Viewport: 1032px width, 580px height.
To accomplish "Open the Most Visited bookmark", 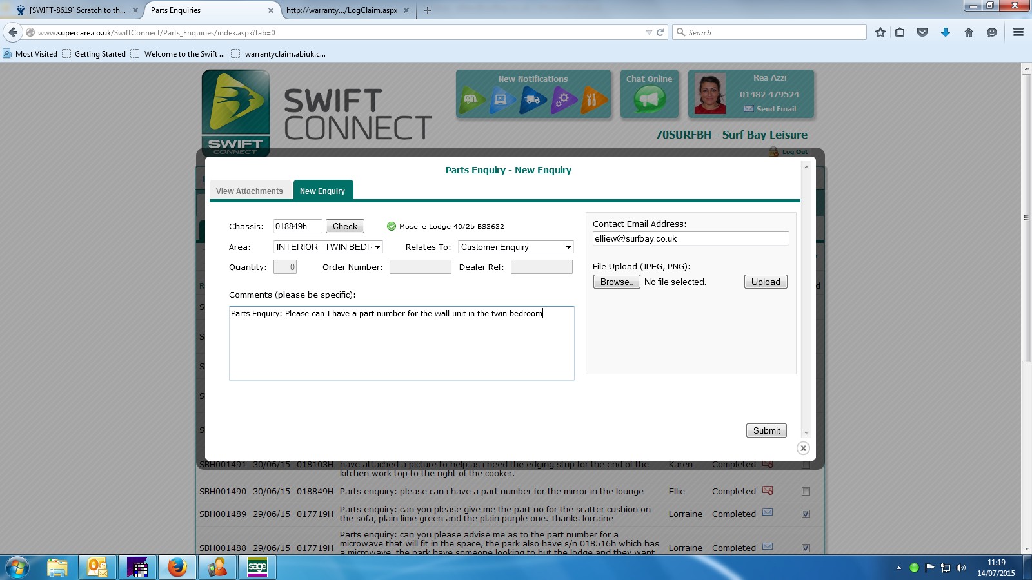I will click(30, 54).
